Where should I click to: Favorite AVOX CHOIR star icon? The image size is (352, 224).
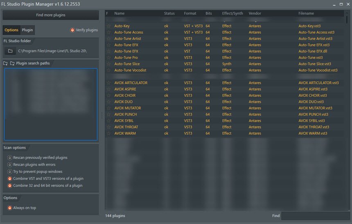click(109, 95)
